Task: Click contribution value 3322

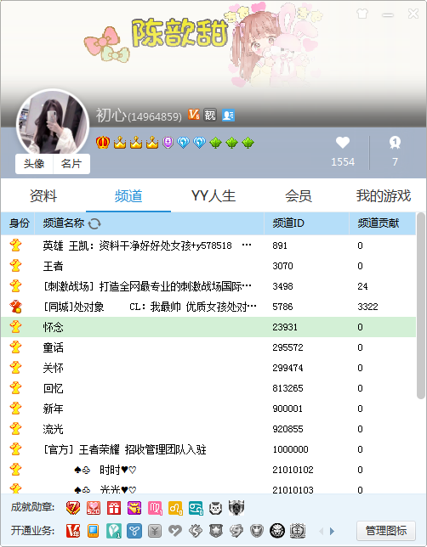Action: click(367, 307)
